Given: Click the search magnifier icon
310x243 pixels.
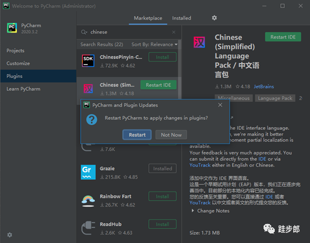Looking at the screenshot, I should pyautogui.click(x=84, y=32).
